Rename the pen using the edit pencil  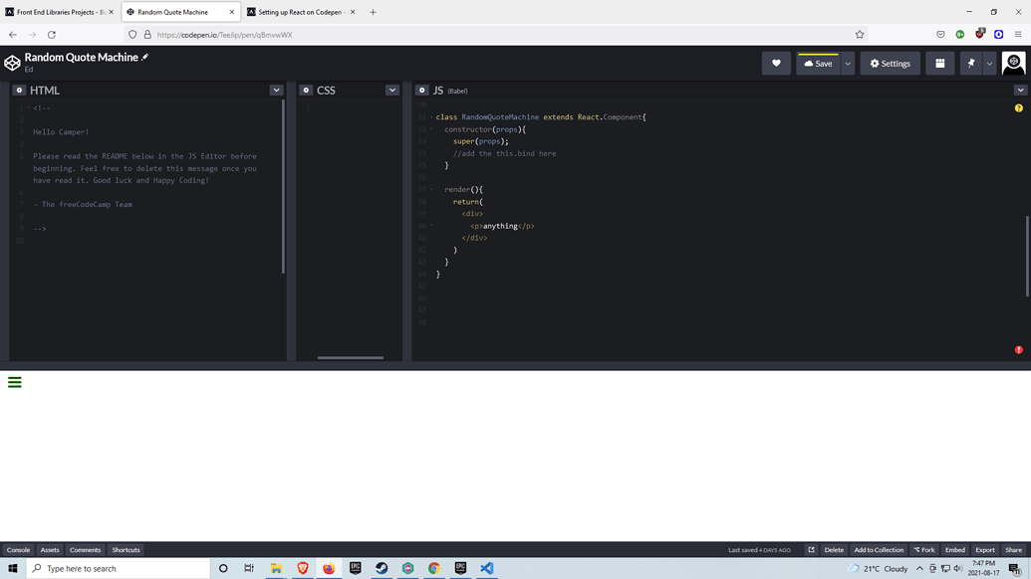[x=145, y=57]
